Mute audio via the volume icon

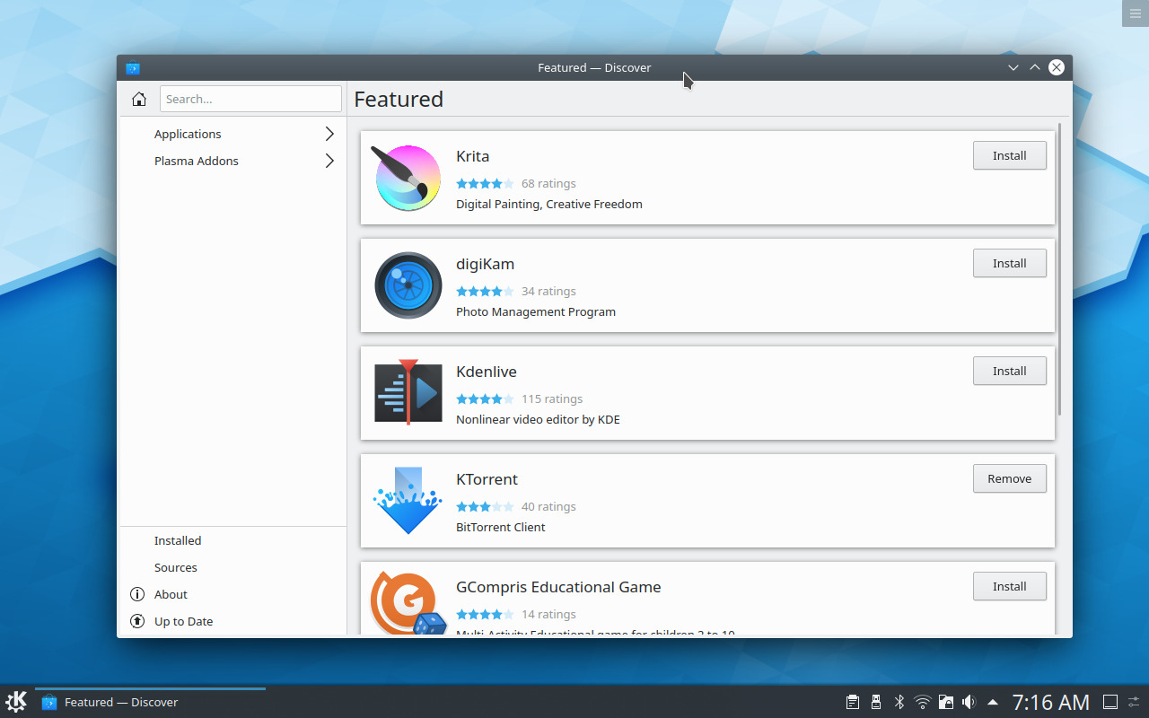[969, 702]
